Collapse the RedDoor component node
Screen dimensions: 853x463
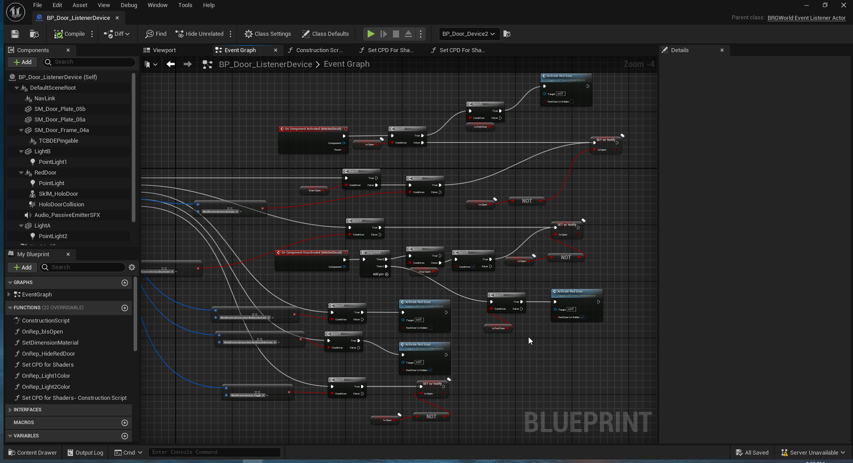(x=21, y=173)
